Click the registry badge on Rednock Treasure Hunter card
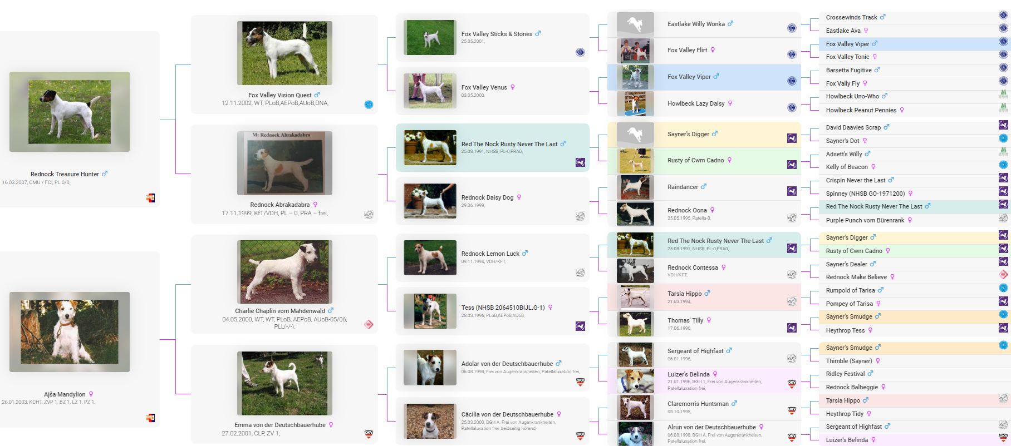1011x446 pixels. pyautogui.click(x=150, y=198)
